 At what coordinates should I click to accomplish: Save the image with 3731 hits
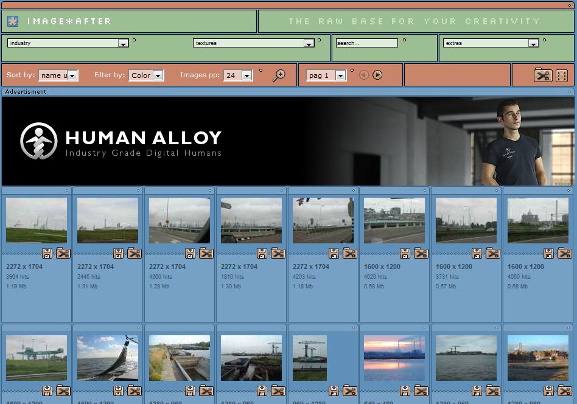477,253
